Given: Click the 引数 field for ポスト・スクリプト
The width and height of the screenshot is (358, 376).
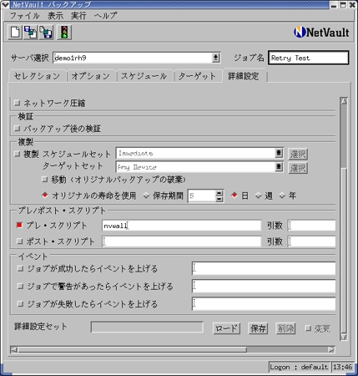Looking at the screenshot, I should point(311,241).
